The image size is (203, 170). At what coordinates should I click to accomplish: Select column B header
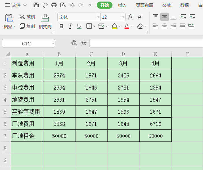click(59, 54)
